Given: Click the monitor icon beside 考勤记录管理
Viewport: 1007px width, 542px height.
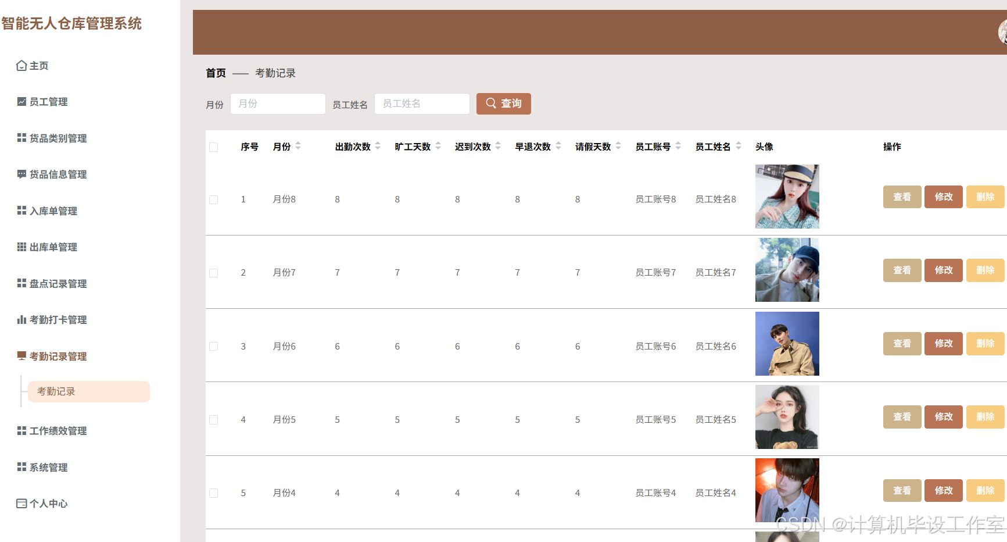Looking at the screenshot, I should point(21,356).
